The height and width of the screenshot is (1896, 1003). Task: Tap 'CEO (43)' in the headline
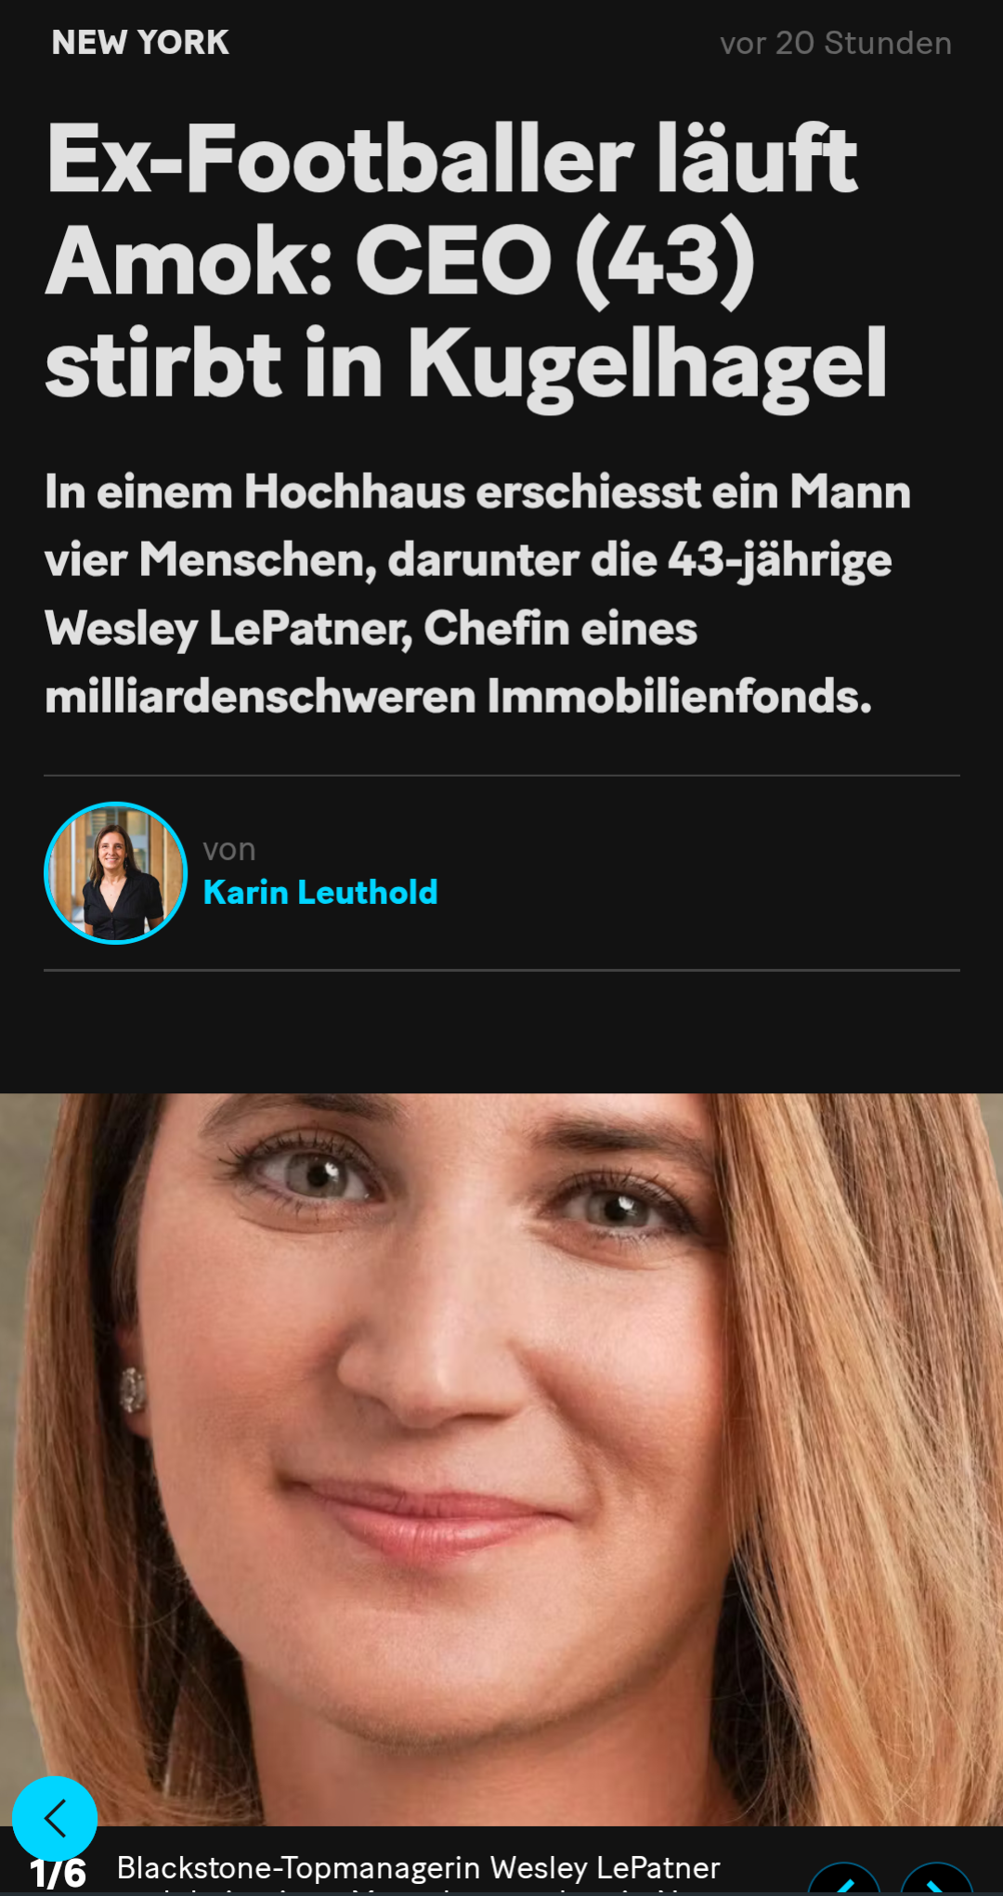pos(555,262)
